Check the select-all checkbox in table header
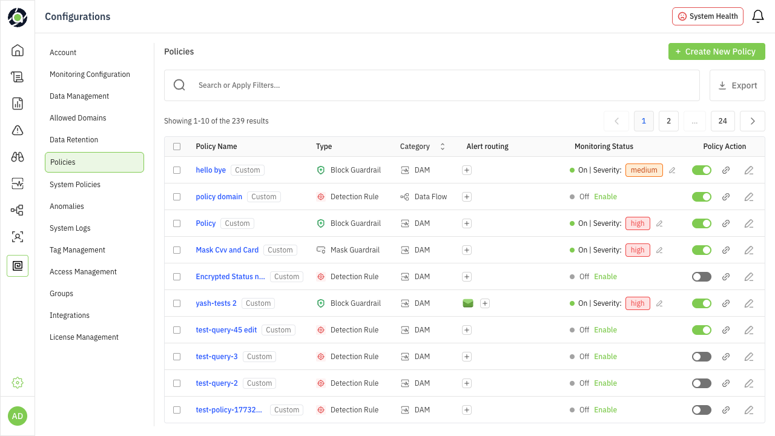The height and width of the screenshot is (436, 775). pos(177,147)
